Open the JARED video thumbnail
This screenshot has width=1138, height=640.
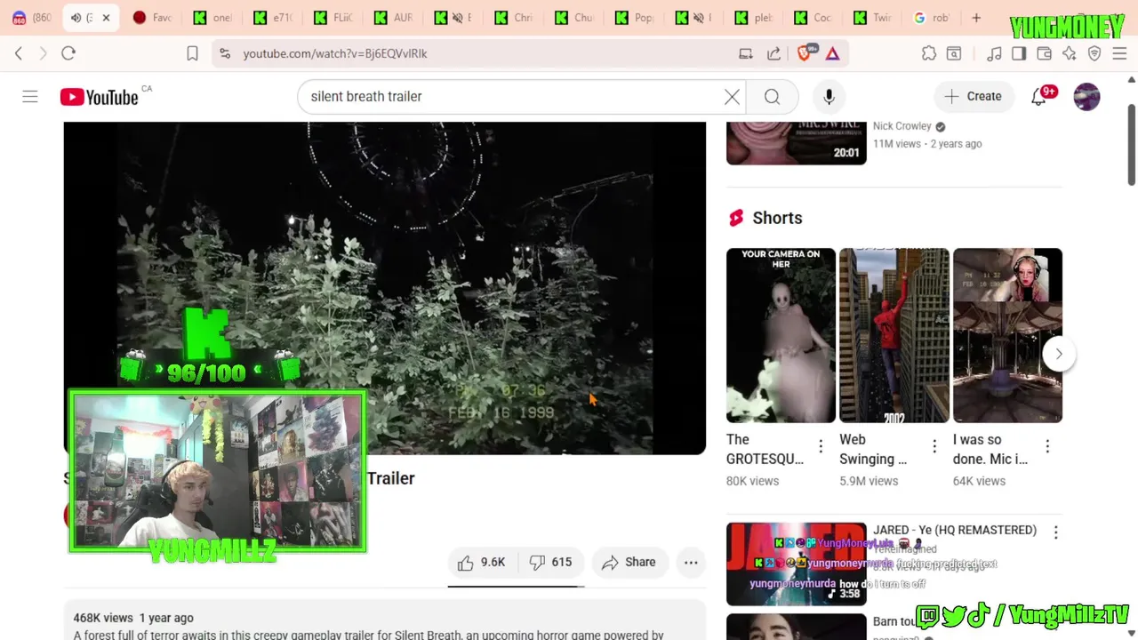[796, 564]
